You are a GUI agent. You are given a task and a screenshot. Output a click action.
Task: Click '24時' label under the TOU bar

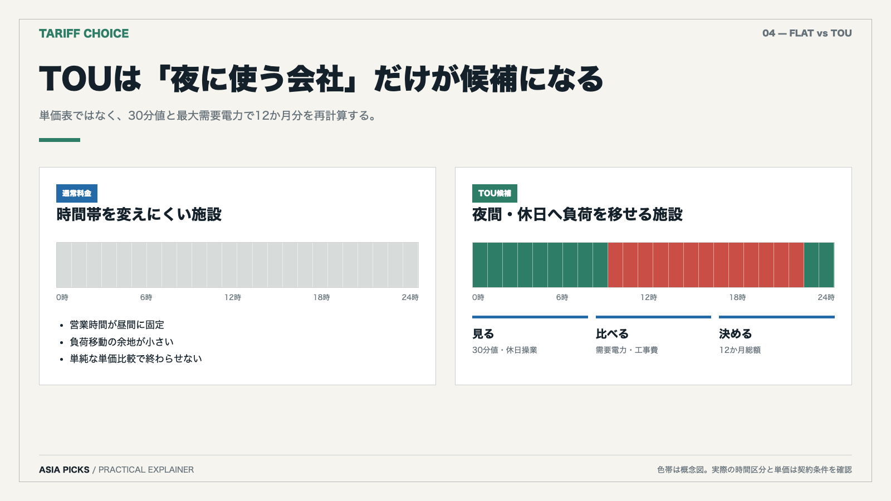[826, 297]
